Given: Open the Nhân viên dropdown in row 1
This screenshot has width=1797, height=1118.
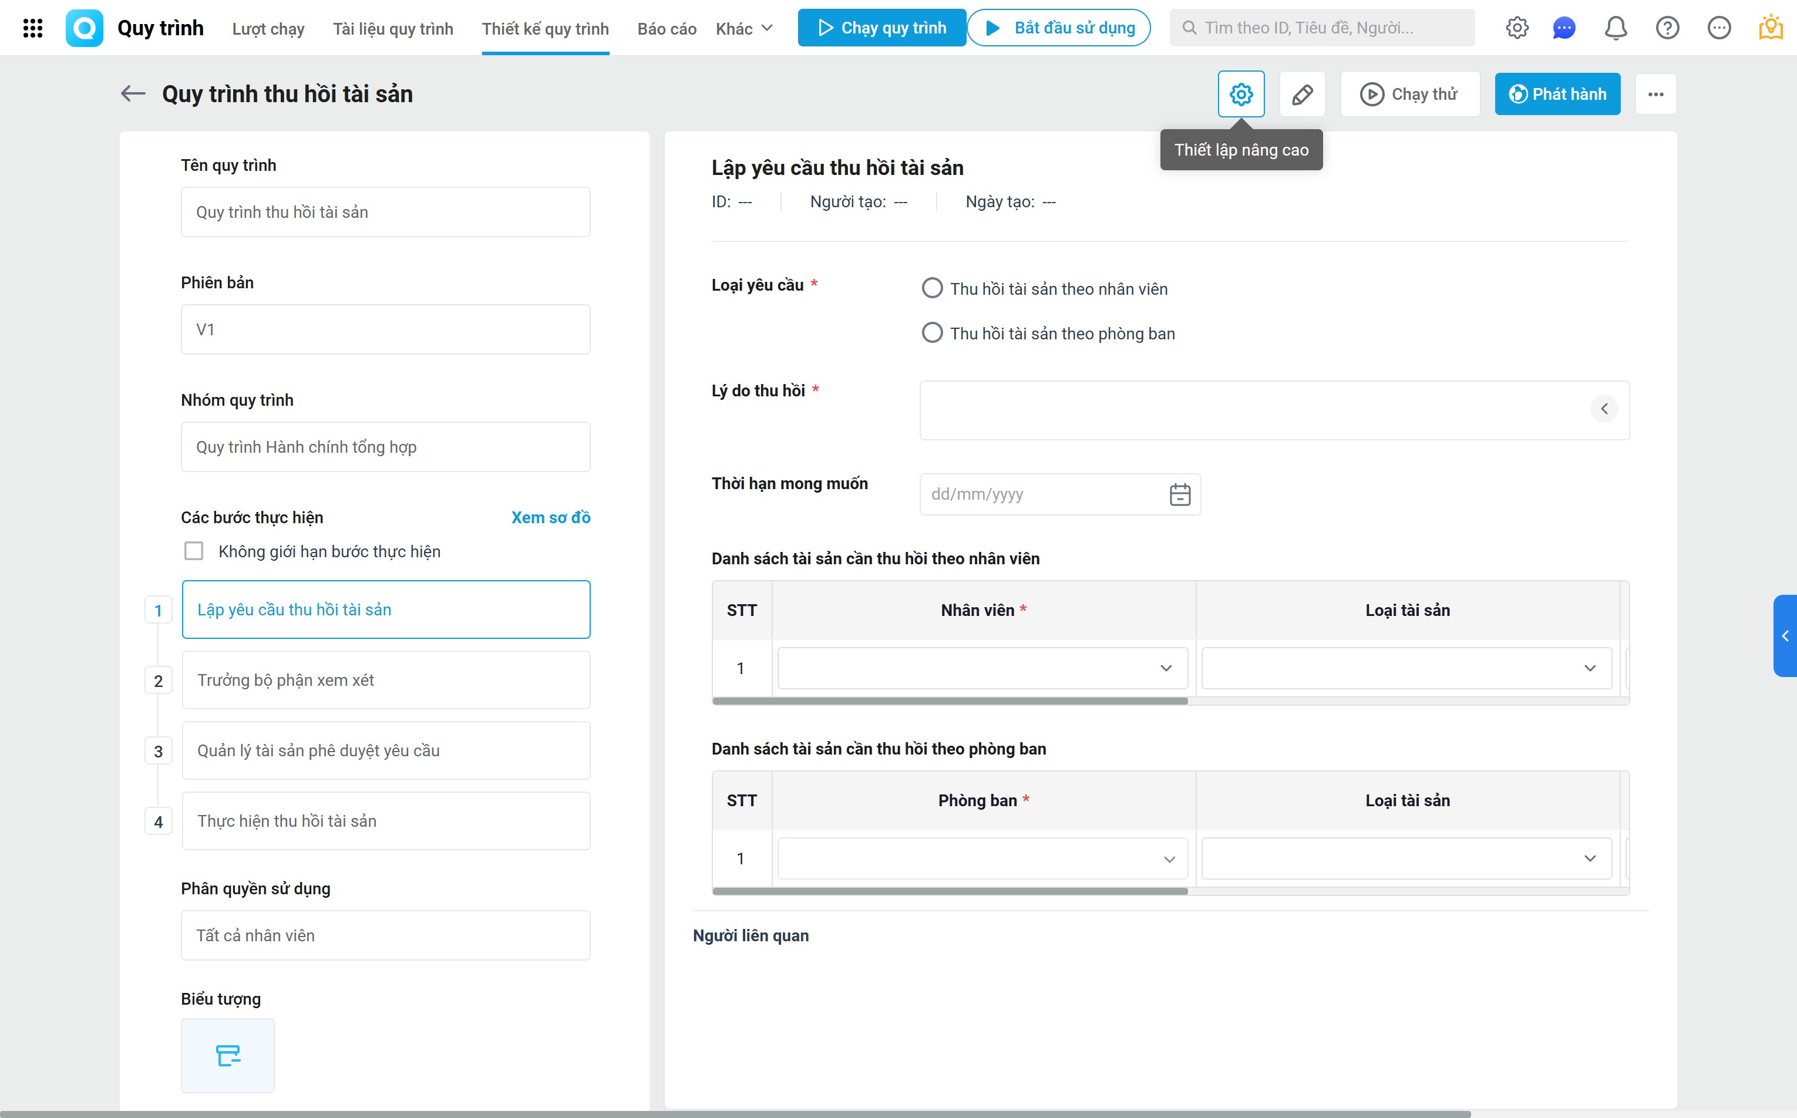Looking at the screenshot, I should coord(983,668).
